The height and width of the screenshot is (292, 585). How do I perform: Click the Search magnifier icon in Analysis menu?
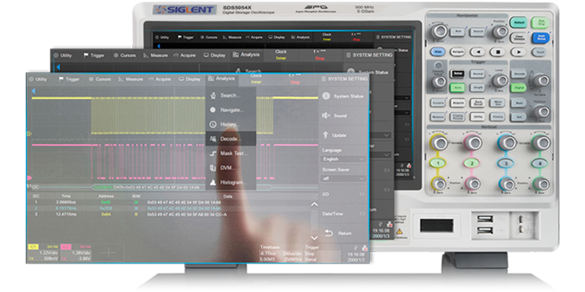click(x=212, y=95)
